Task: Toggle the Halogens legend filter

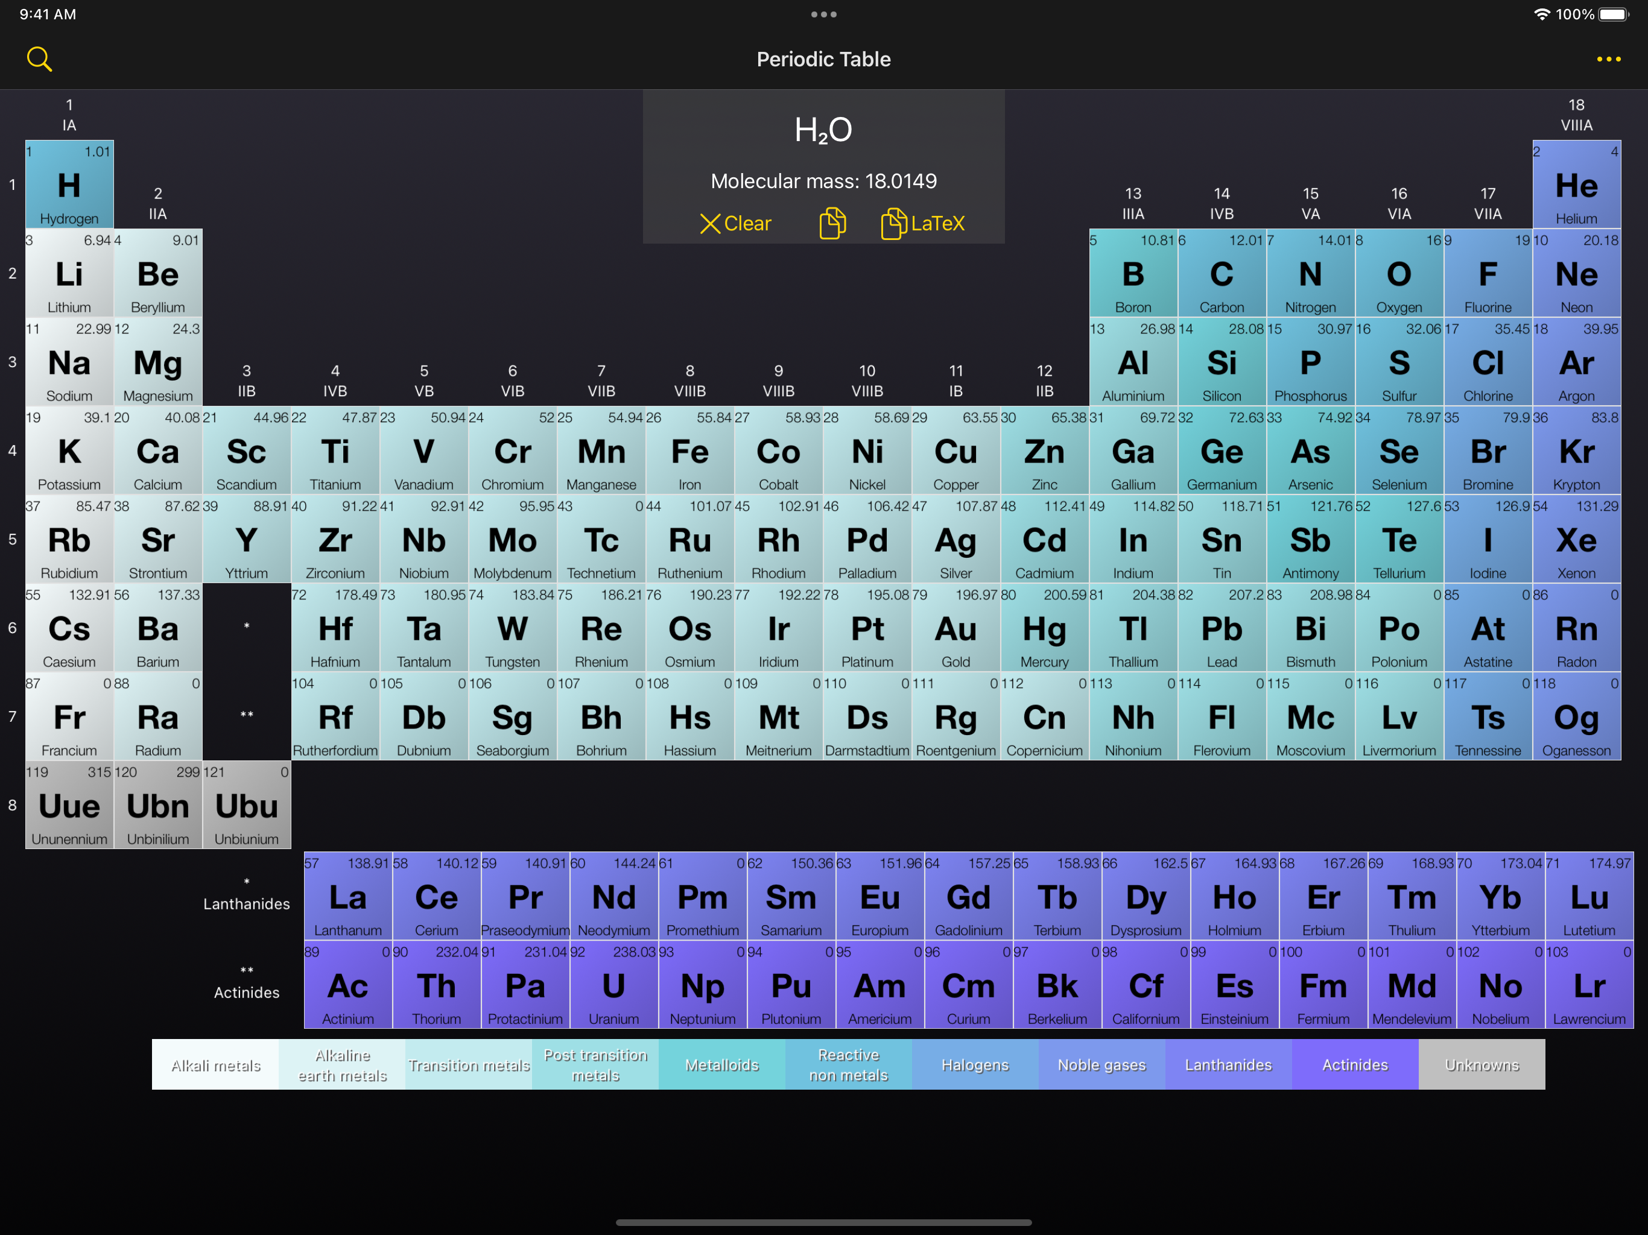Action: coord(974,1064)
